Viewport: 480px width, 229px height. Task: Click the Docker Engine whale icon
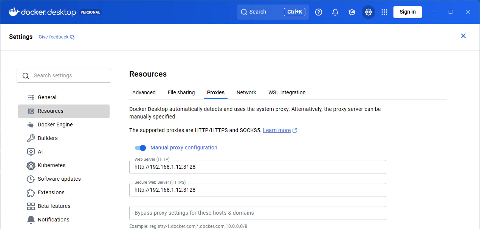pos(31,124)
